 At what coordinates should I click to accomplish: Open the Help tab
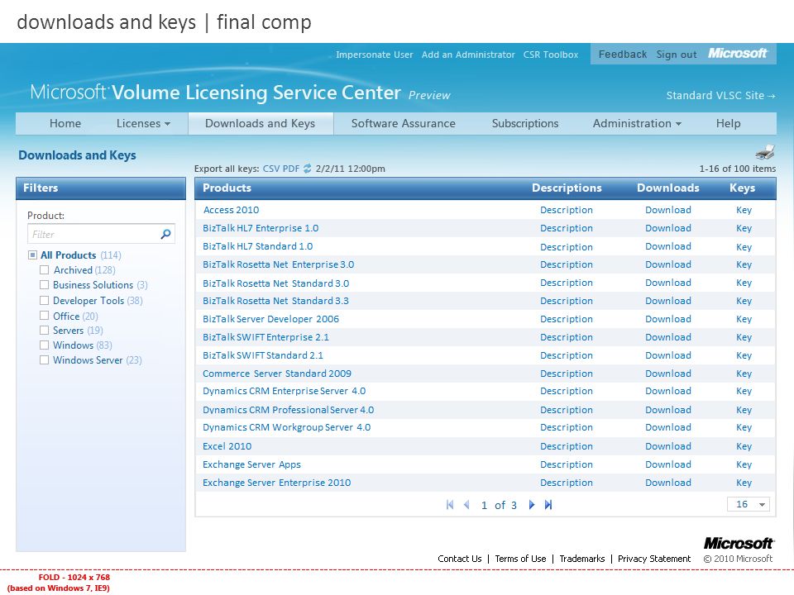[x=728, y=123]
